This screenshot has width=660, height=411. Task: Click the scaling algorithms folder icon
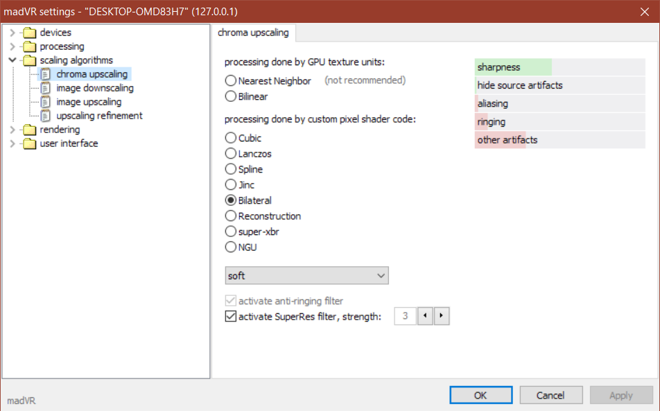coord(29,60)
